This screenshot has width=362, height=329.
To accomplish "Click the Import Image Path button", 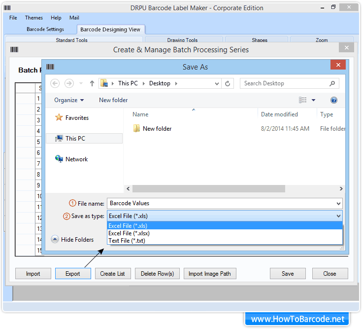I will 210,274.
